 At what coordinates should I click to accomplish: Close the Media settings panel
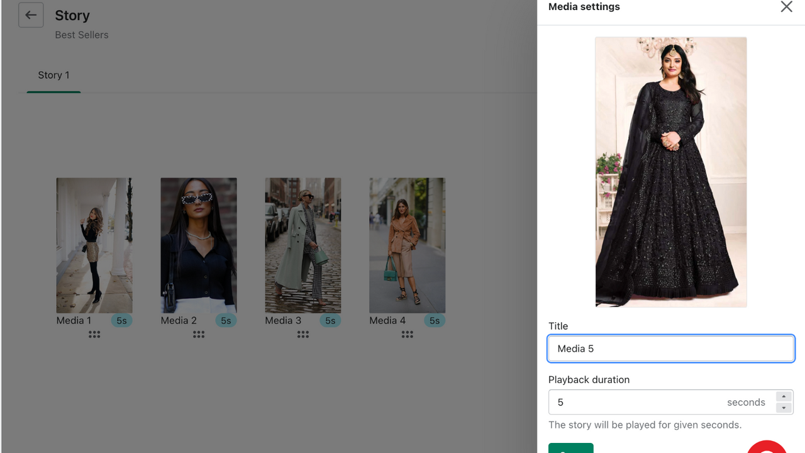pos(786,7)
